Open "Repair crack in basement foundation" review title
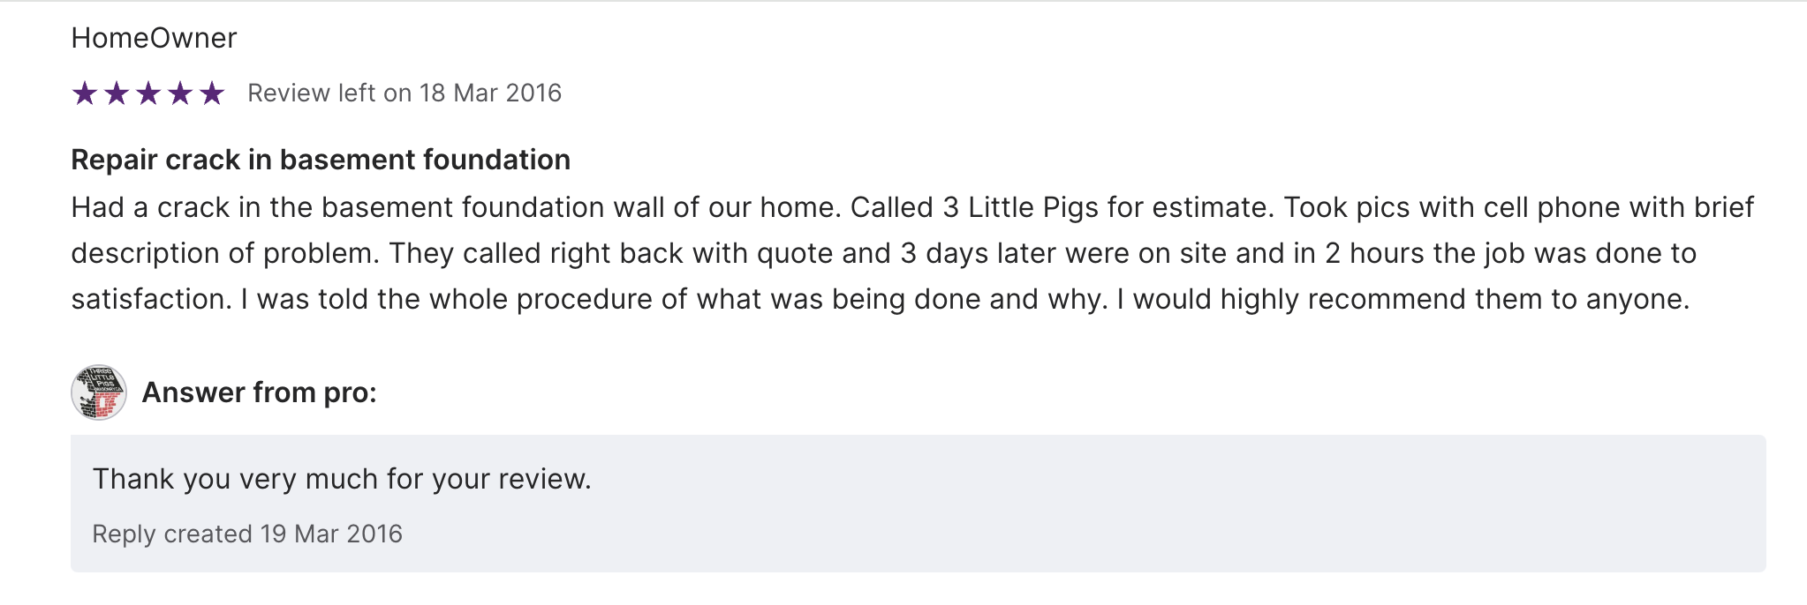 pyautogui.click(x=321, y=160)
